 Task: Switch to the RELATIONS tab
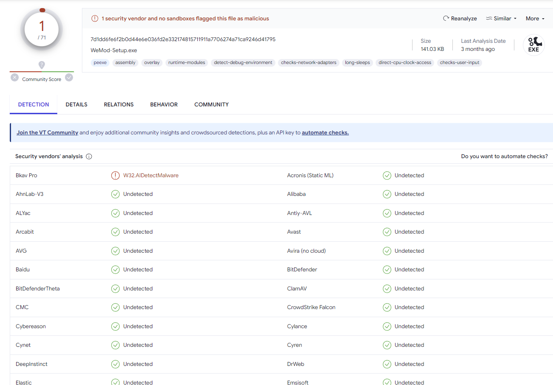119,104
